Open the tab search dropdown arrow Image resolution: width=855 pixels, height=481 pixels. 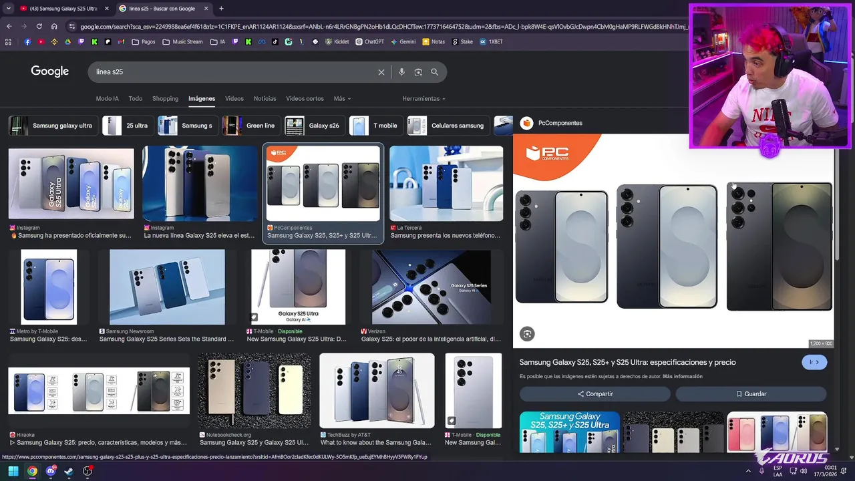pyautogui.click(x=9, y=9)
